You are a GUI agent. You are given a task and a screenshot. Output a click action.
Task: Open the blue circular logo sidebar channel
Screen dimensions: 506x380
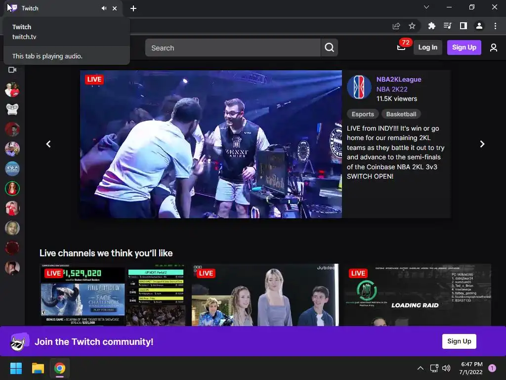[x=12, y=169]
